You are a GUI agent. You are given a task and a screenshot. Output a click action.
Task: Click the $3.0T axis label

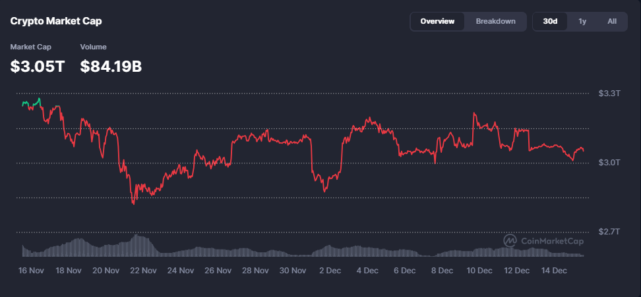608,163
